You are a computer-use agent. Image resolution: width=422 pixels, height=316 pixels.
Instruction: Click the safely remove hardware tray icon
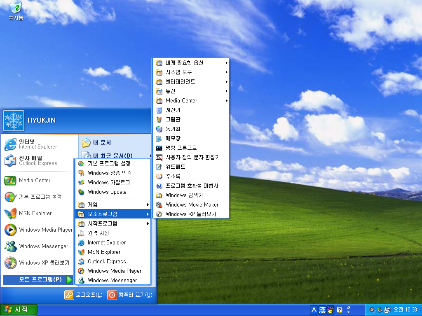coord(380,310)
